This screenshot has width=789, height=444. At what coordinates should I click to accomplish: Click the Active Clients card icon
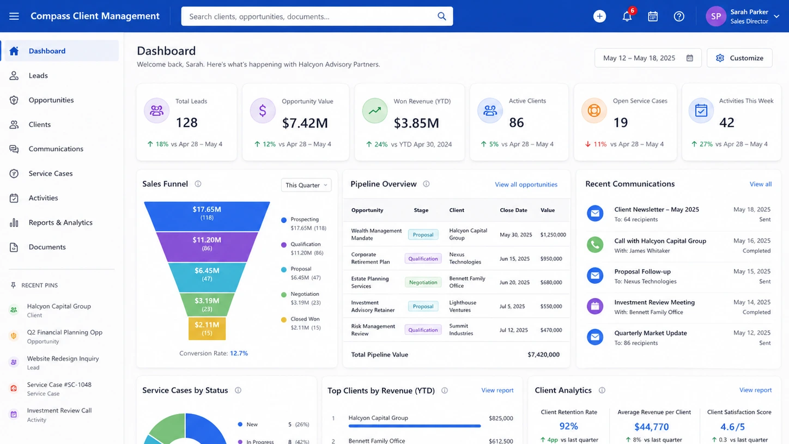[x=490, y=111]
